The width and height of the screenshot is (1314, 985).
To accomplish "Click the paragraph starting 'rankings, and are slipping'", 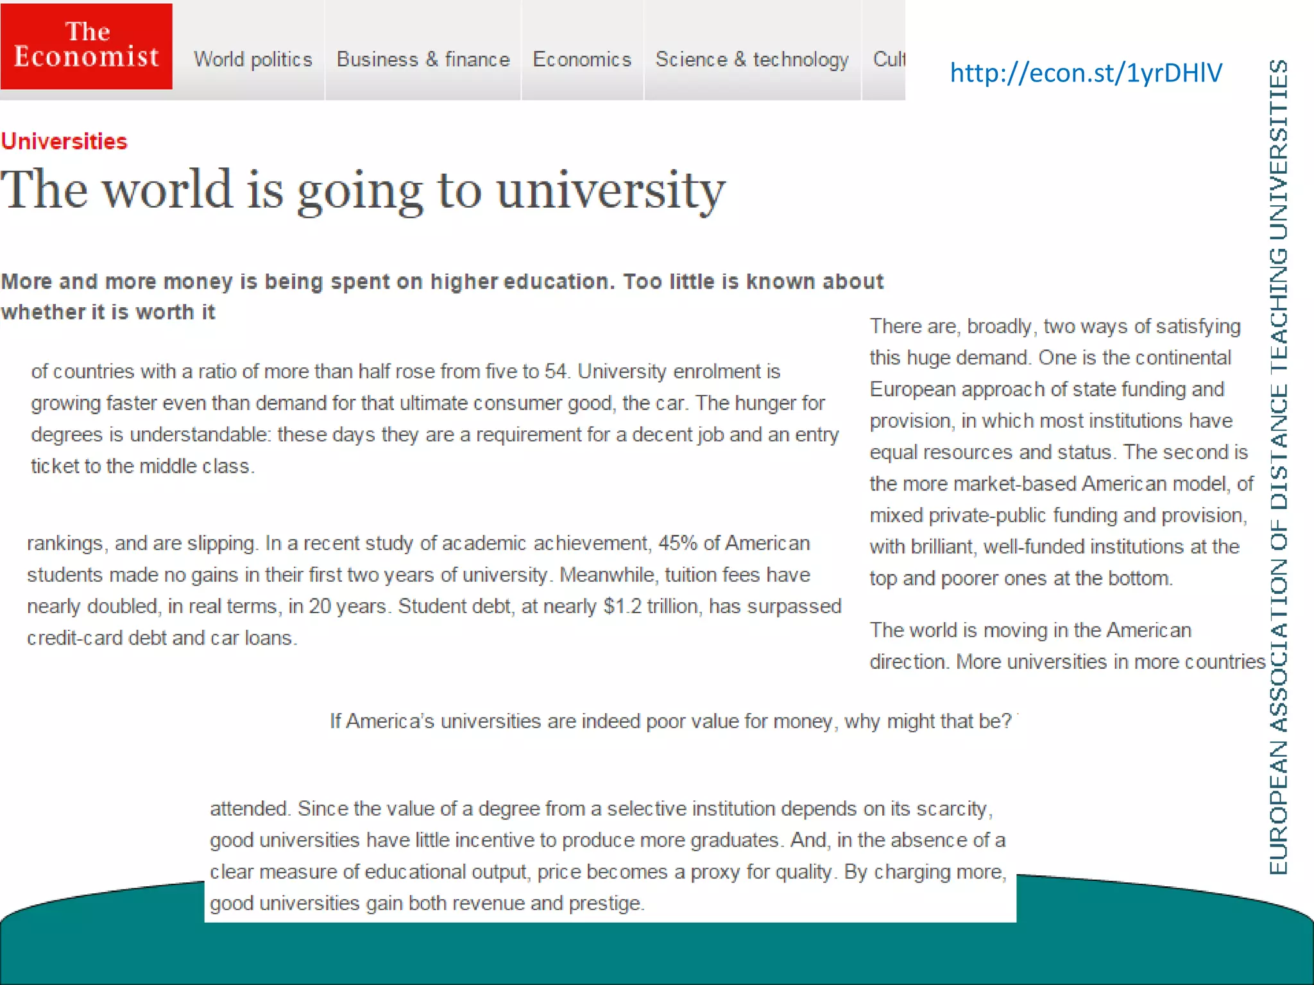I will click(x=434, y=590).
